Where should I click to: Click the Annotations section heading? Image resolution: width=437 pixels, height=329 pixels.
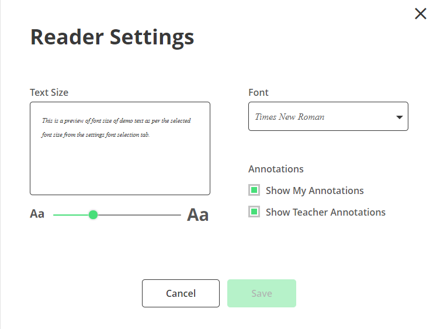coord(276,169)
